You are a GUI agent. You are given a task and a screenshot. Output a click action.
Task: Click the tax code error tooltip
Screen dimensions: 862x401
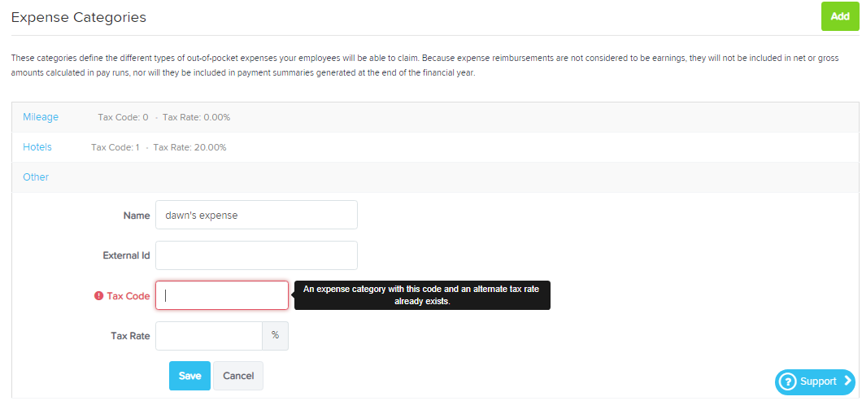click(x=422, y=295)
